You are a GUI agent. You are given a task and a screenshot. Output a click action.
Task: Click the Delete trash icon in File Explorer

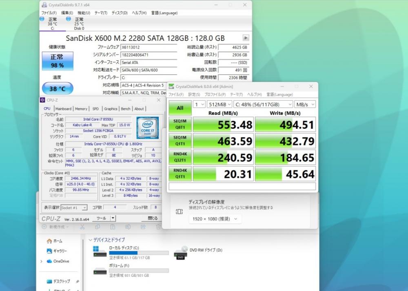click(158, 227)
